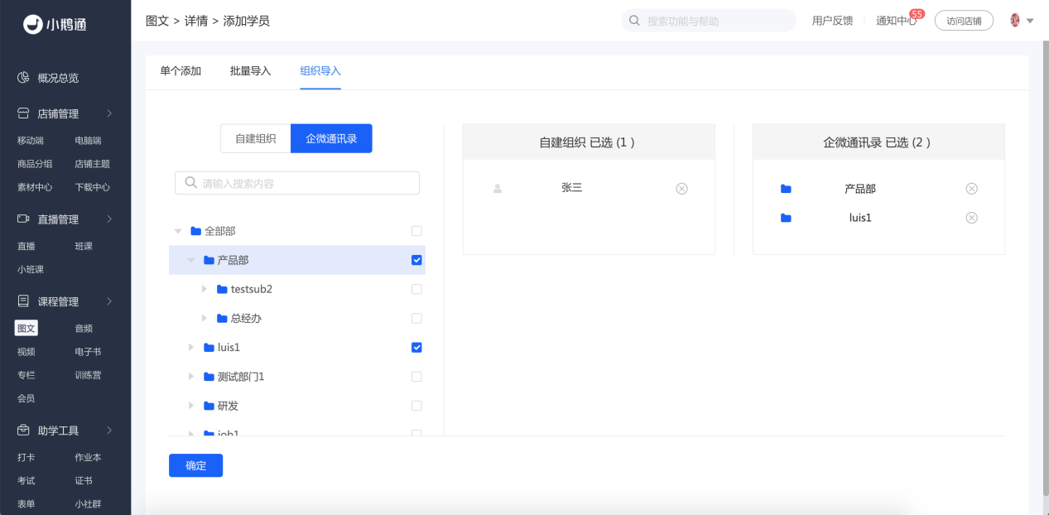
Task: Open 用户反馈 link
Action: pos(832,21)
